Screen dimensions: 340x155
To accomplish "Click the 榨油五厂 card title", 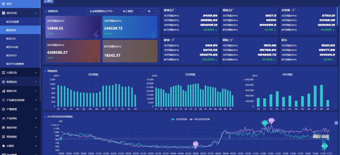I will tap(169, 10).
